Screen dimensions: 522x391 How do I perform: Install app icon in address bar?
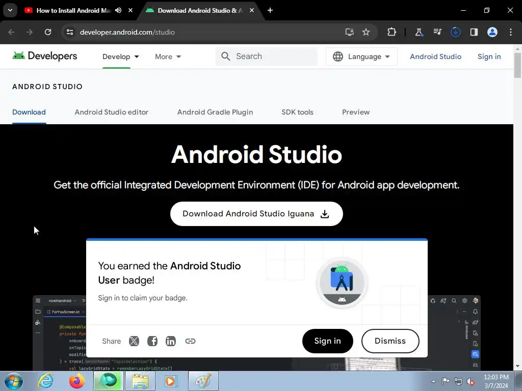349,32
